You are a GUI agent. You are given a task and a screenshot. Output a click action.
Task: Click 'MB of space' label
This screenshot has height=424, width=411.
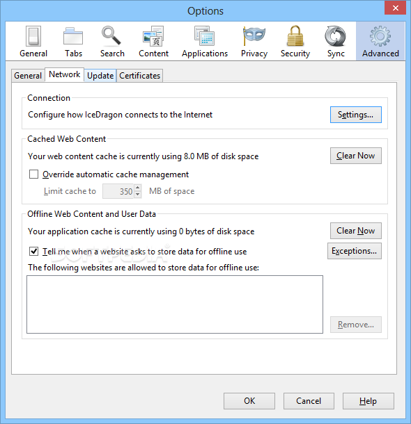pyautogui.click(x=172, y=191)
